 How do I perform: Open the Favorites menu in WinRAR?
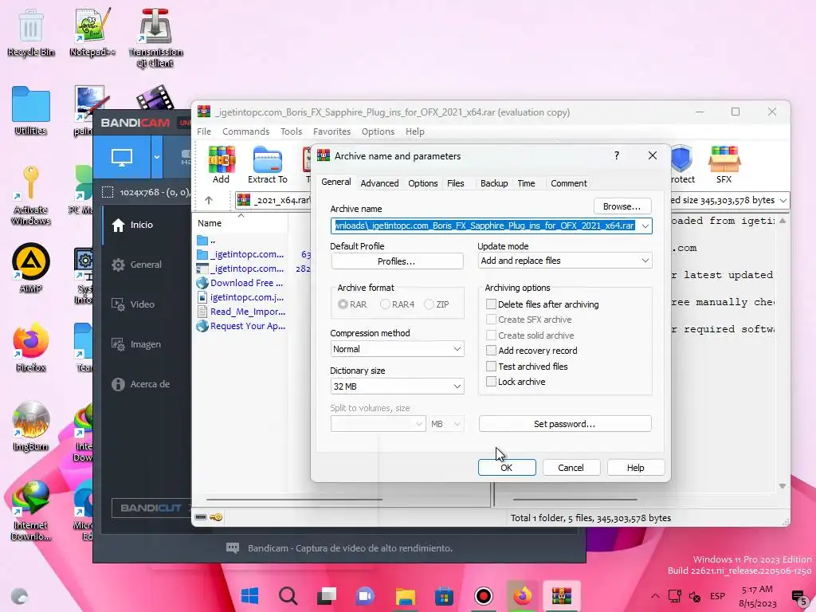pyautogui.click(x=331, y=131)
